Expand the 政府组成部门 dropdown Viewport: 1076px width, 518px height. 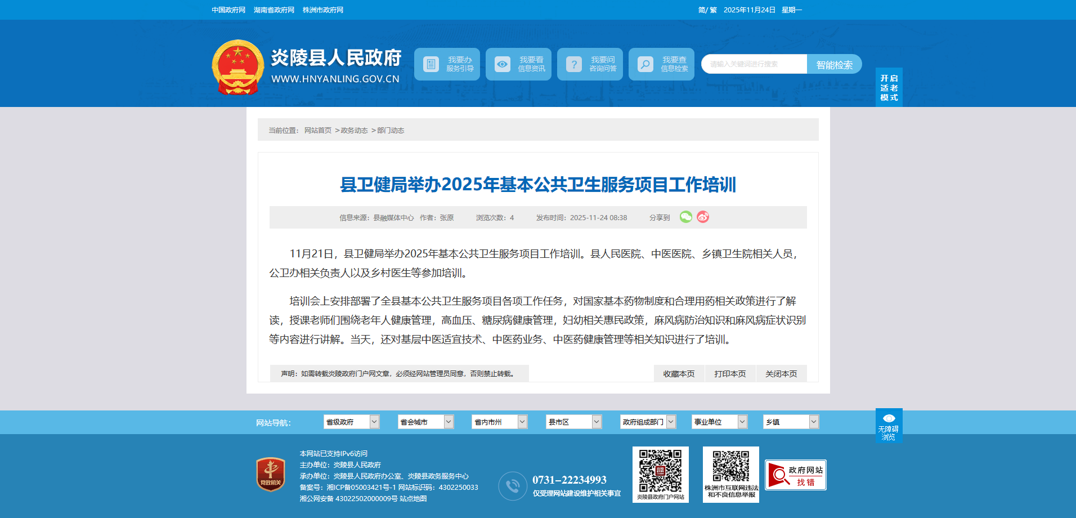click(x=648, y=422)
